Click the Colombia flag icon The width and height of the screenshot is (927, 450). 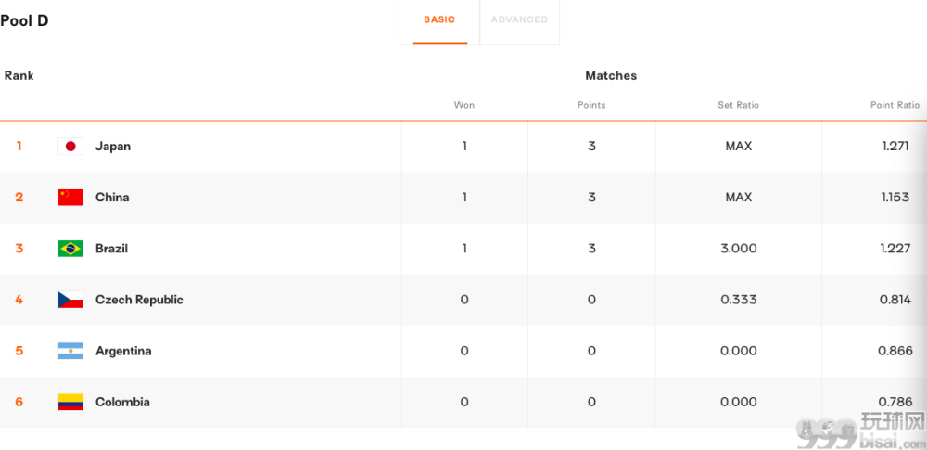tap(70, 402)
